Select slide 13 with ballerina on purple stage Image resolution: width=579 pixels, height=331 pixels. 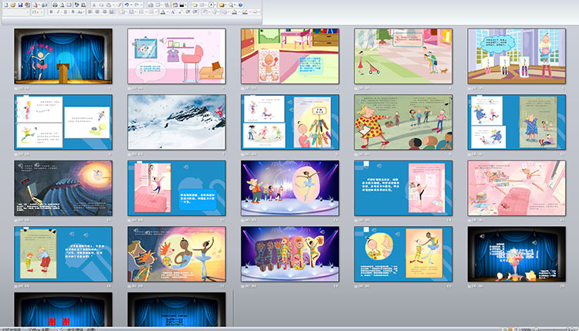coord(289,188)
